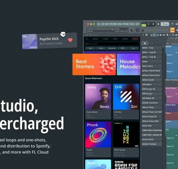Switch to the SOUNDS browser tab
The image size is (178, 169).
coord(135,39)
